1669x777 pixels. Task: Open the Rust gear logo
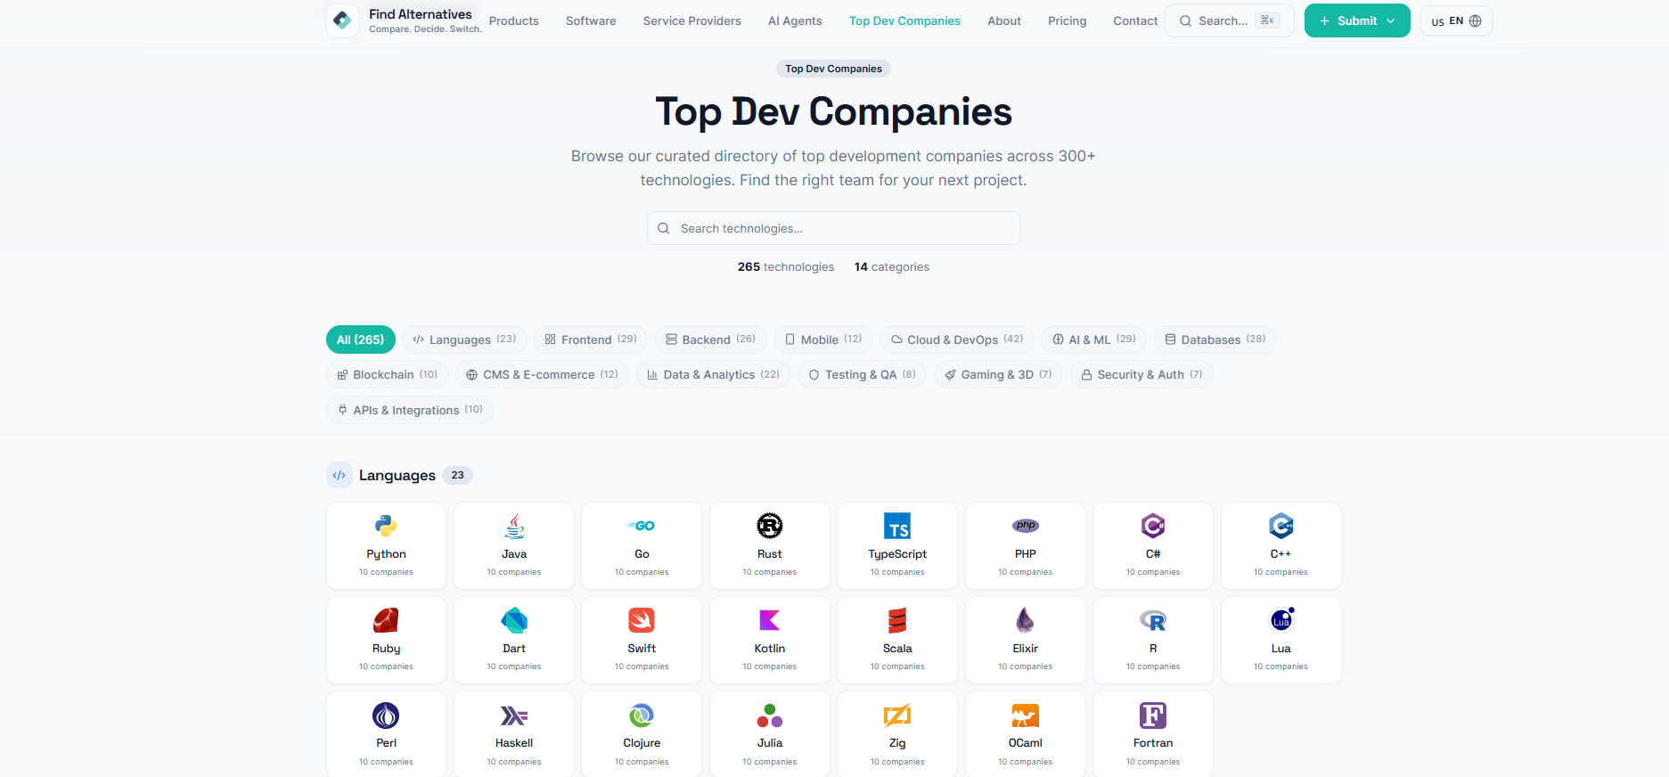click(x=770, y=526)
